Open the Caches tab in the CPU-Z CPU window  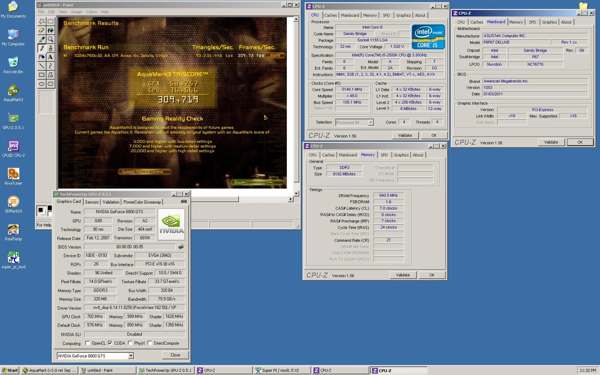coord(330,15)
